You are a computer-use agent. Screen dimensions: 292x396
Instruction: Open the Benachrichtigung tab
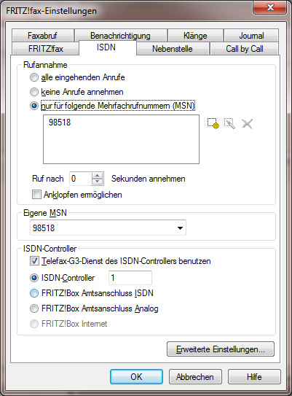(121, 36)
